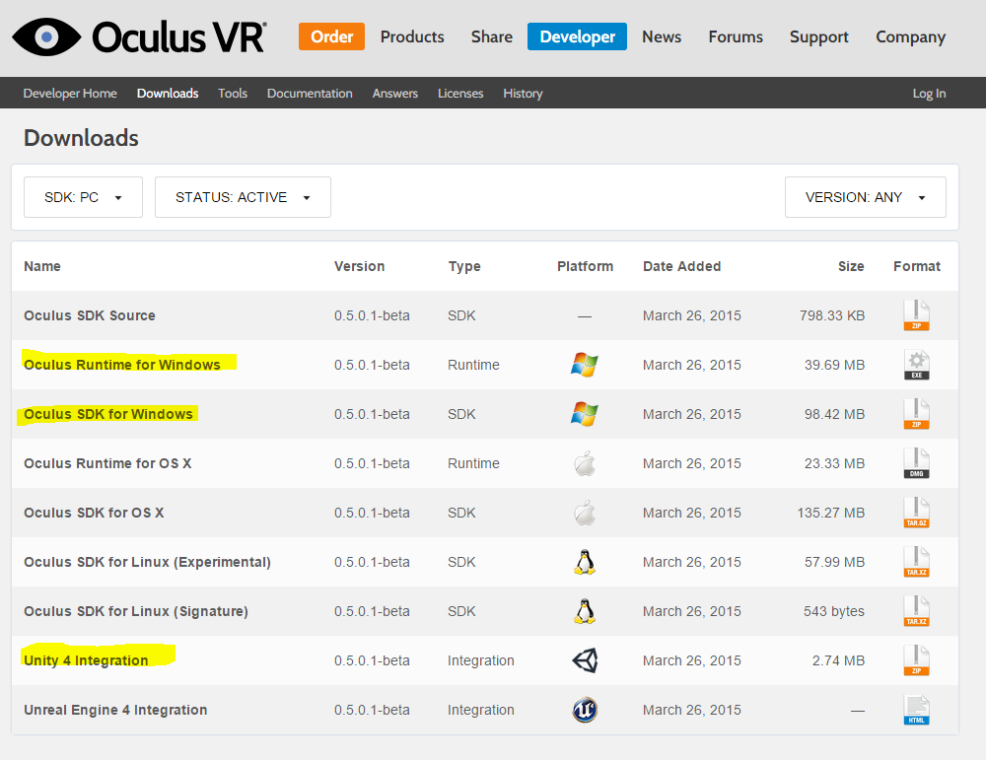
Task: Open the Support page
Action: (x=818, y=37)
